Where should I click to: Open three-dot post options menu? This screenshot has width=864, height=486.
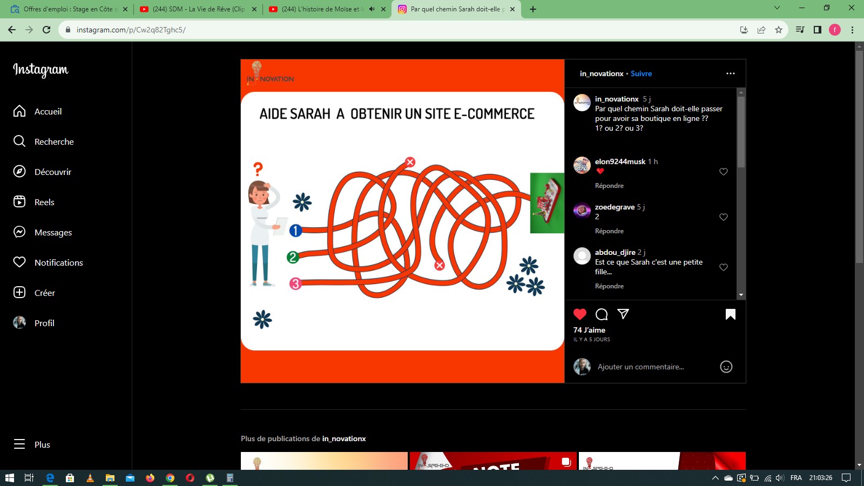(731, 73)
